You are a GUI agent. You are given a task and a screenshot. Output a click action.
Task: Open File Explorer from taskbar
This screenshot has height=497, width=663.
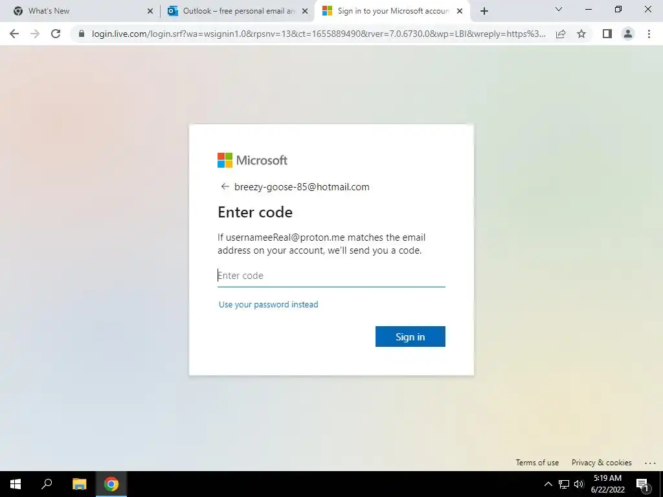(79, 484)
